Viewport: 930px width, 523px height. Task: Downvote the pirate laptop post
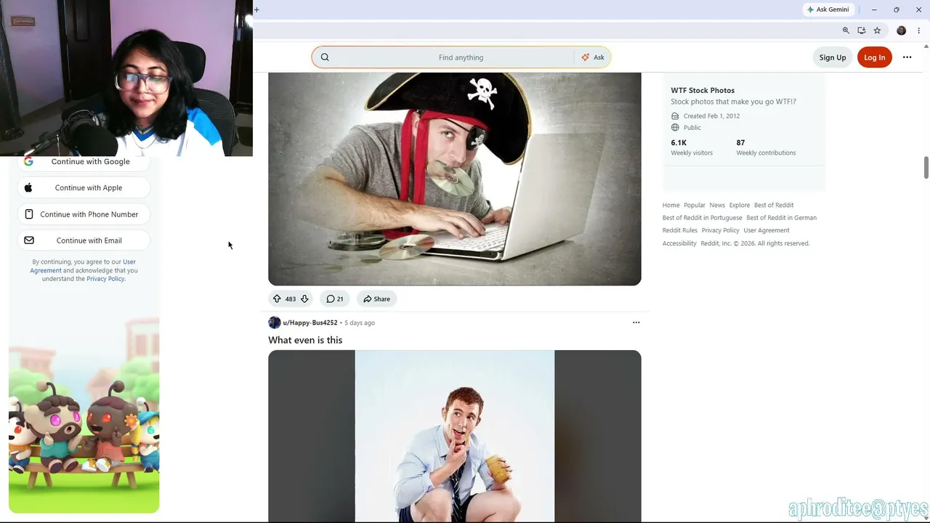point(304,299)
